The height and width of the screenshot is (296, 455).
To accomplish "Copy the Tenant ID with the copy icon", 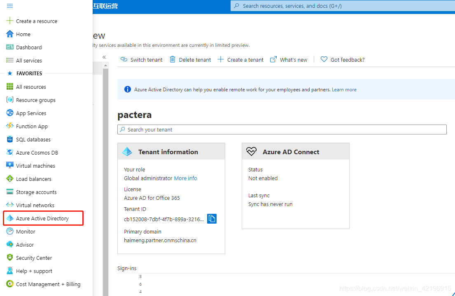I will [x=212, y=219].
